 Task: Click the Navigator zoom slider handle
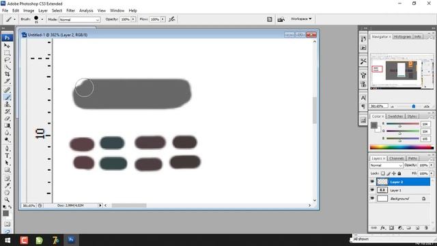(414, 107)
